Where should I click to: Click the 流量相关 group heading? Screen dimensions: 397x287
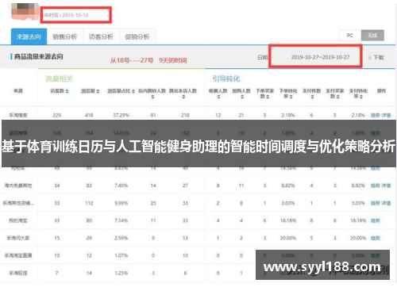click(x=59, y=78)
